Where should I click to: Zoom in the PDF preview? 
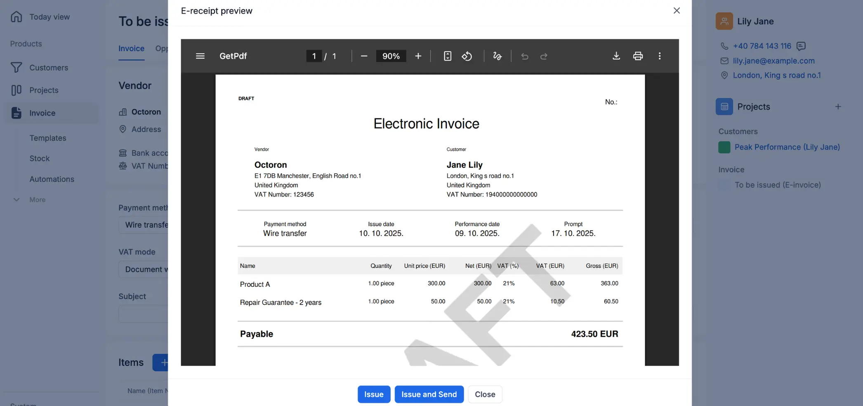[x=418, y=56]
